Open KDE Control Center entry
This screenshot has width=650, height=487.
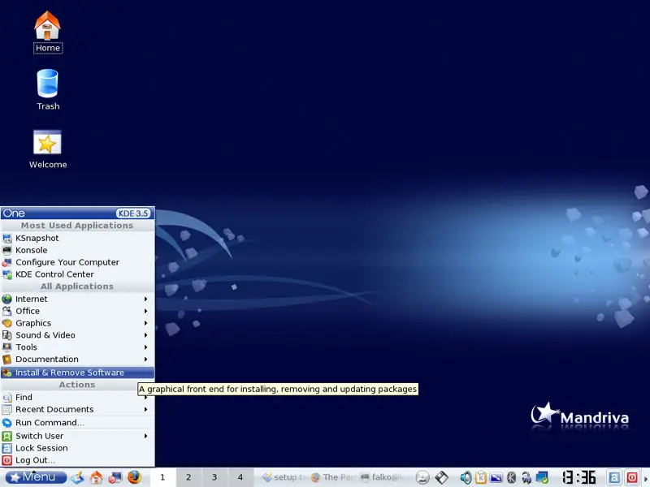[x=77, y=274]
